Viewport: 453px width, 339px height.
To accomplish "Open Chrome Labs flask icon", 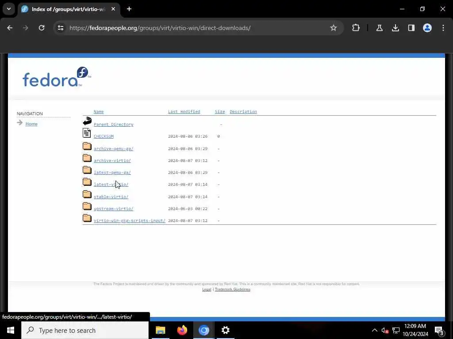I will [379, 28].
